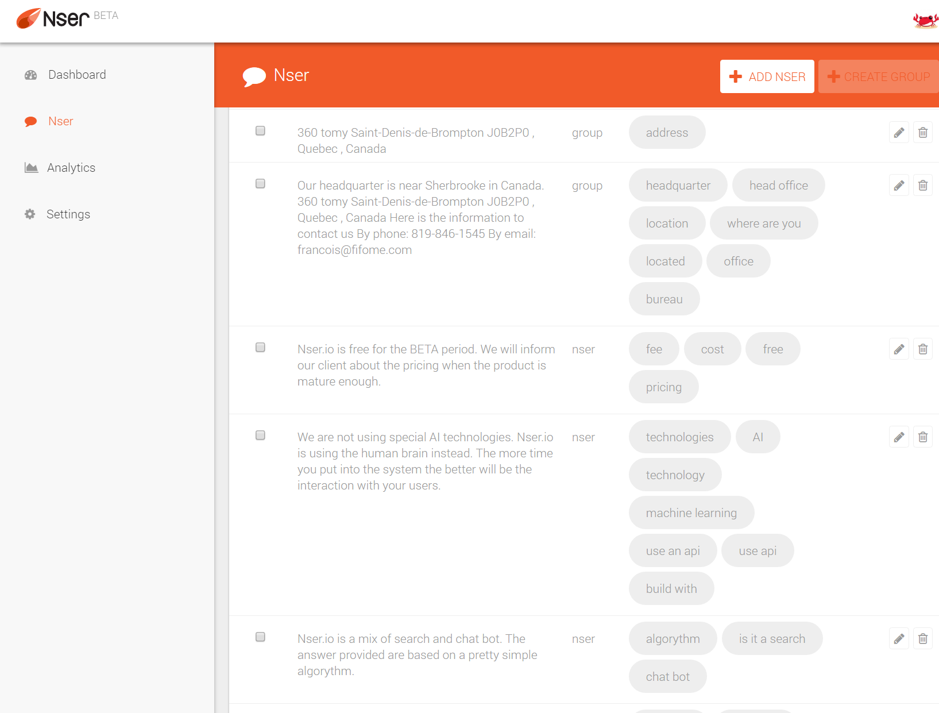The height and width of the screenshot is (713, 939).
Task: Click the chat bot keyword tag
Action: 667,677
